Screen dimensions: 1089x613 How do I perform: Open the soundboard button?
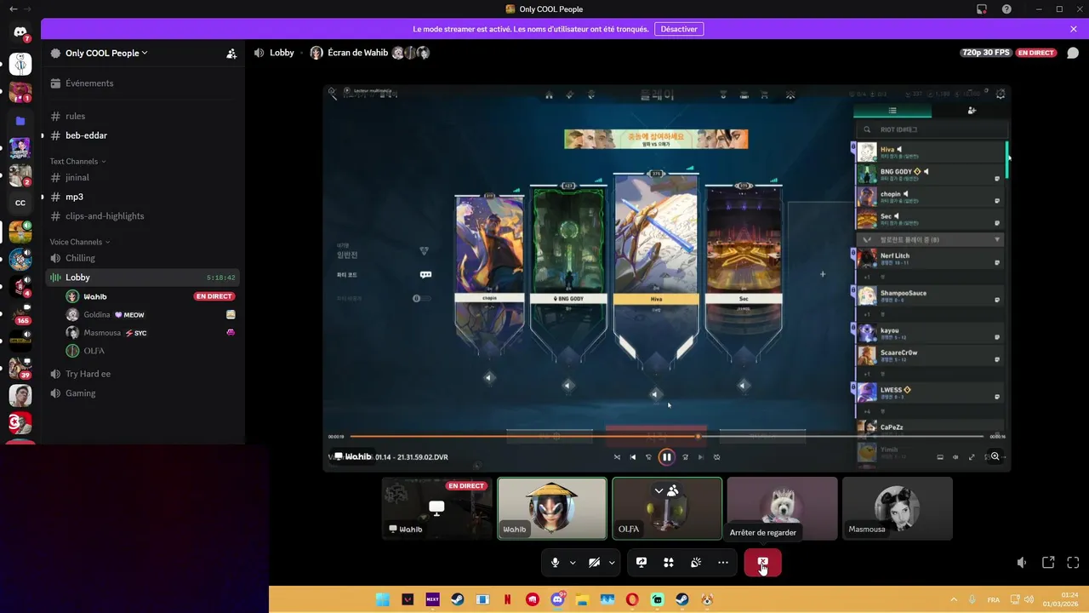coord(696,563)
